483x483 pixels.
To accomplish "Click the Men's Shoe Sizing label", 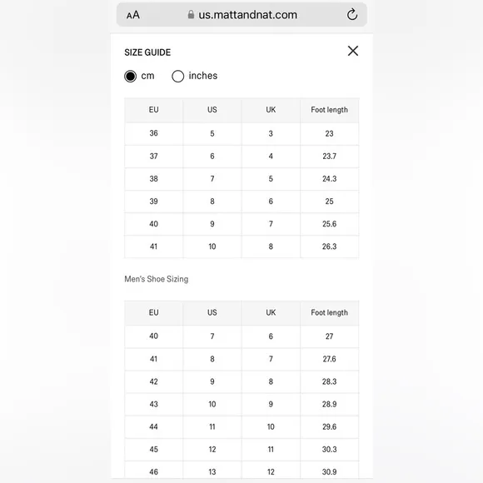I will pyautogui.click(x=157, y=279).
